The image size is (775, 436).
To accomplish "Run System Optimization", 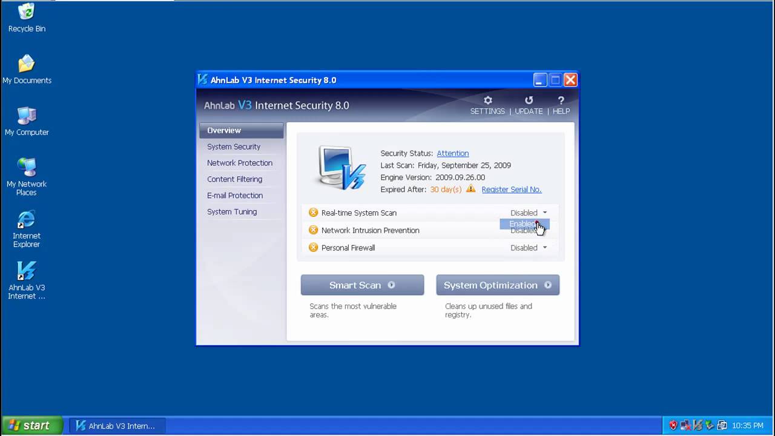I will (498, 285).
